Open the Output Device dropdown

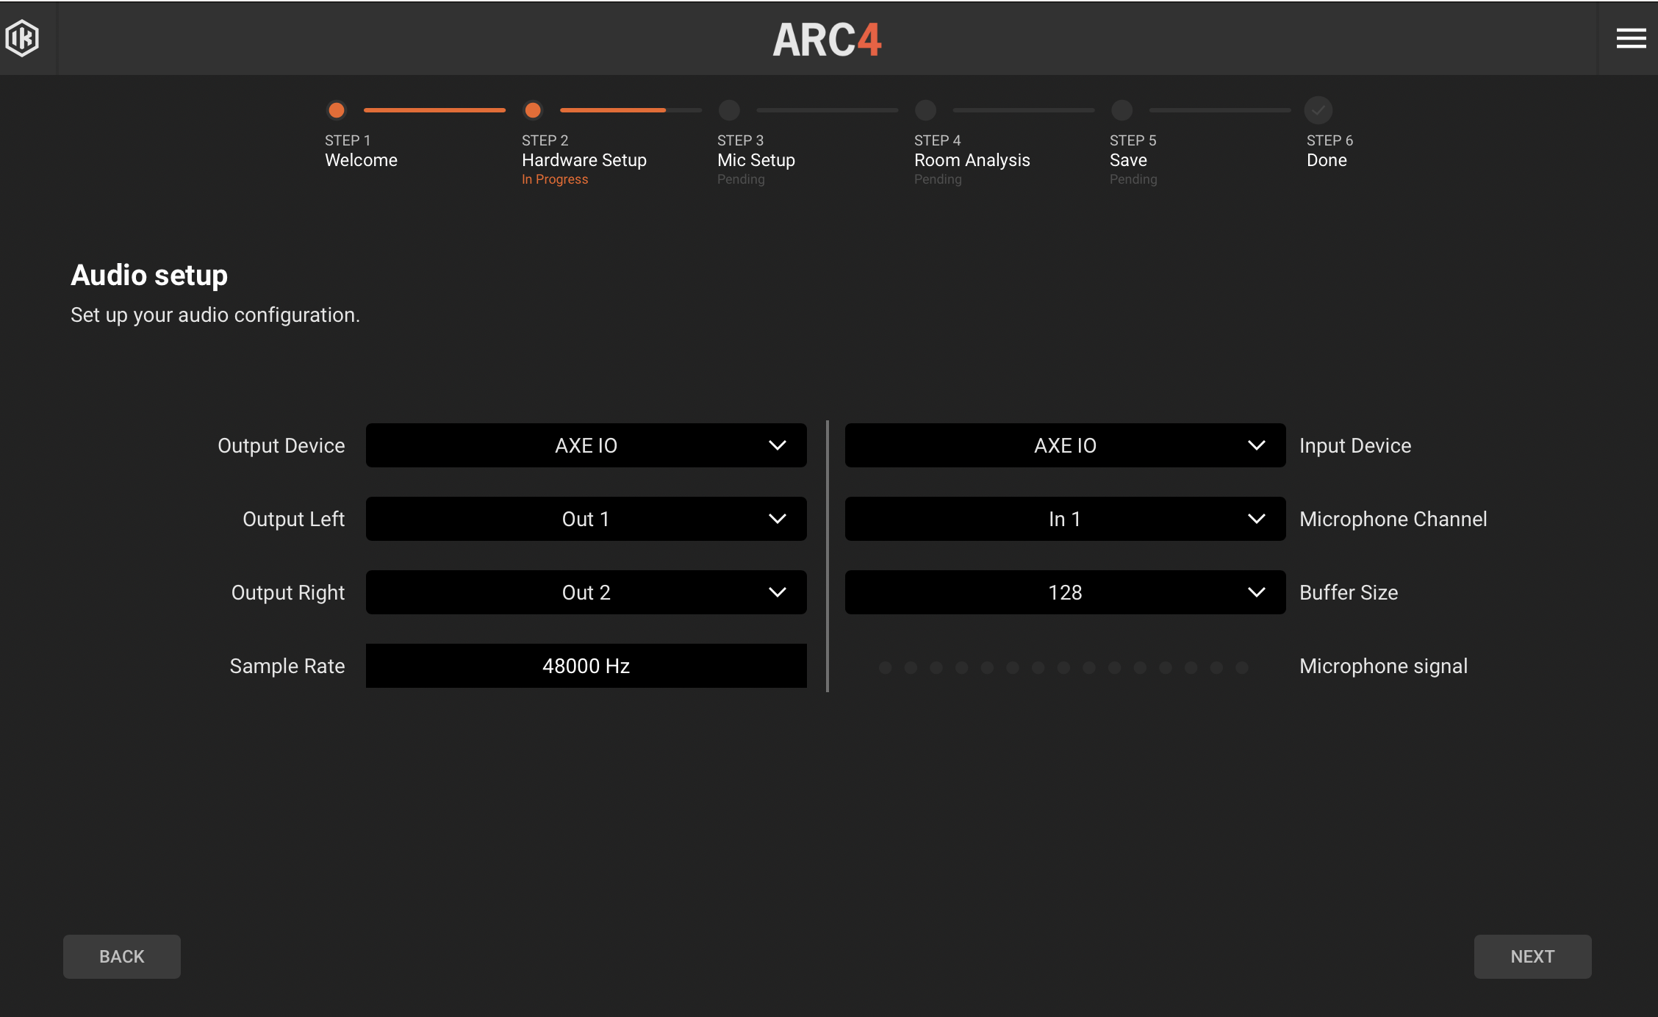(586, 445)
